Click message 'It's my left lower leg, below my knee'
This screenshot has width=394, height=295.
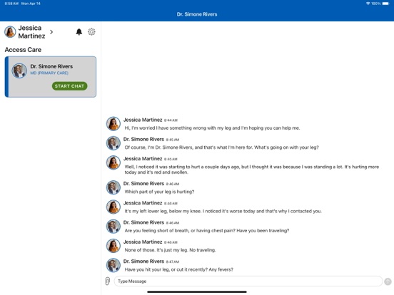click(x=223, y=211)
